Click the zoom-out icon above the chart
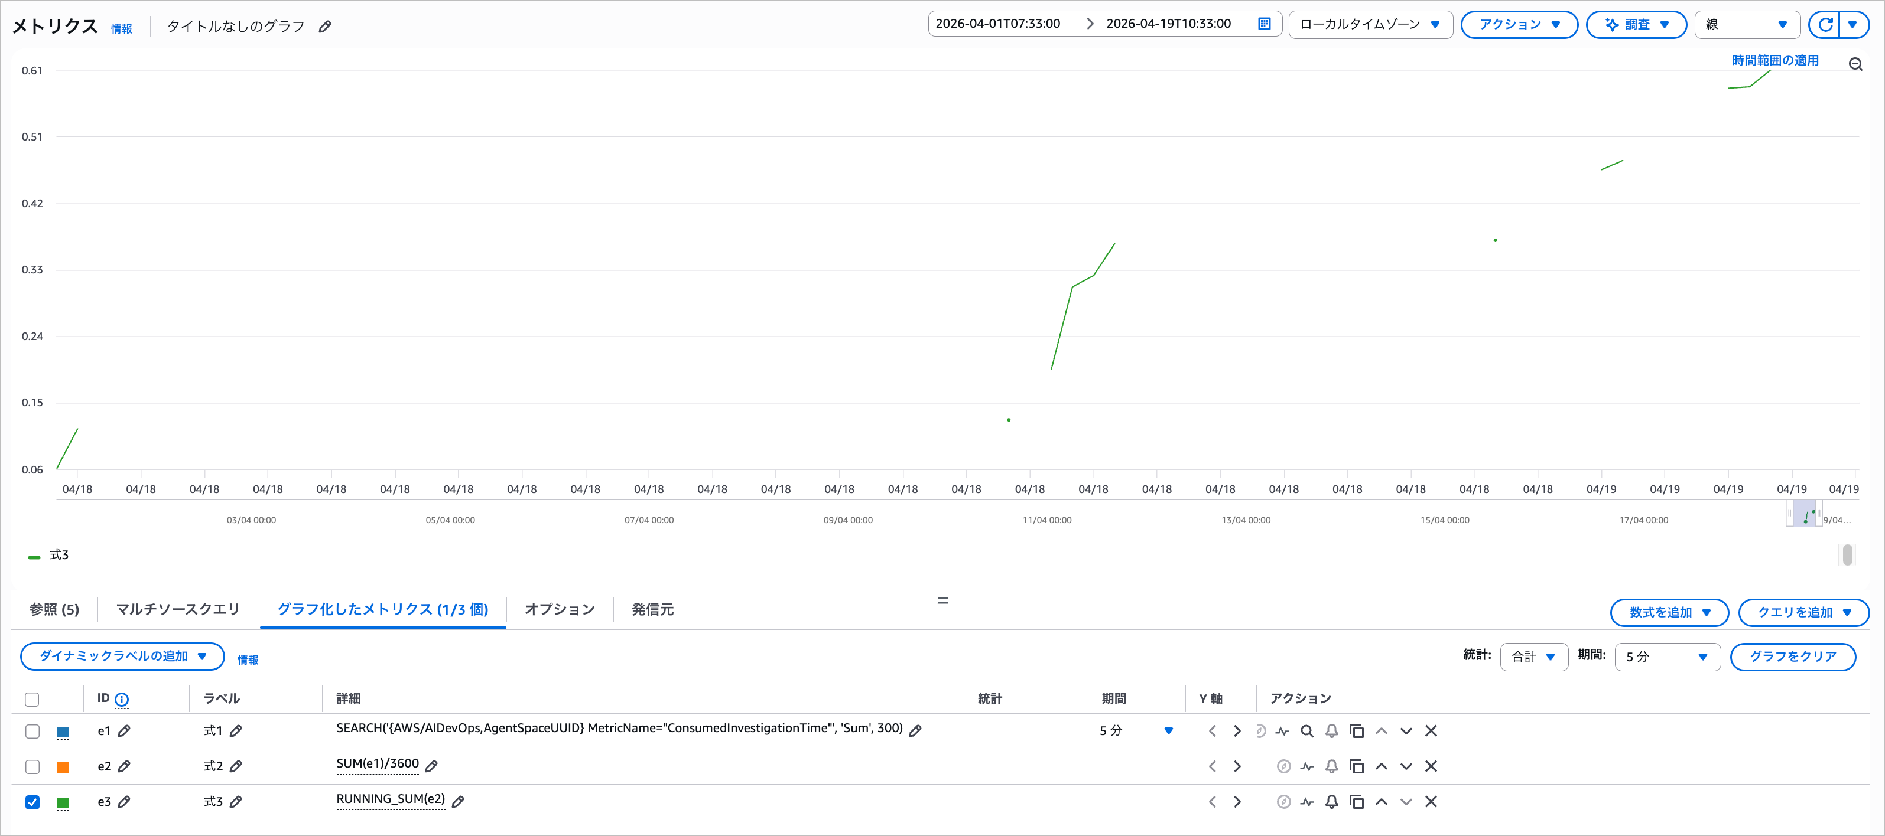 click(1857, 64)
